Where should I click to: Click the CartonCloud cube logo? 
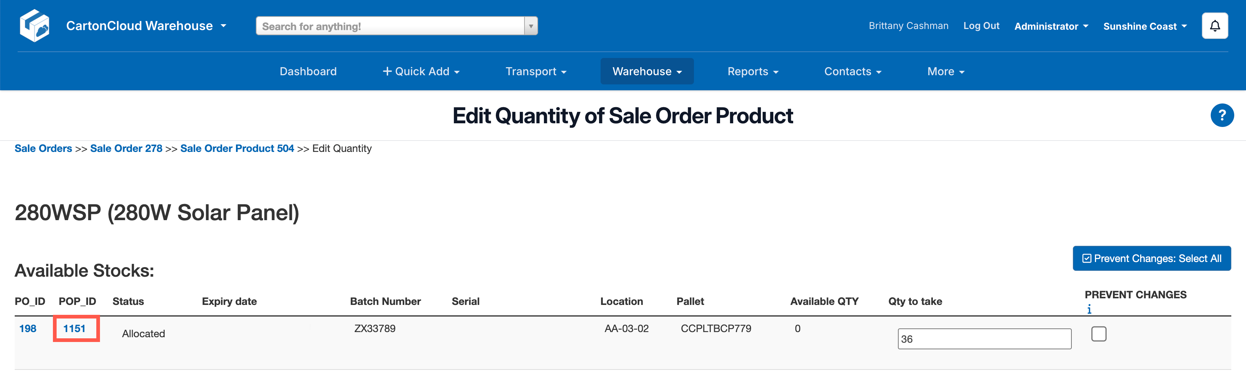(x=34, y=26)
